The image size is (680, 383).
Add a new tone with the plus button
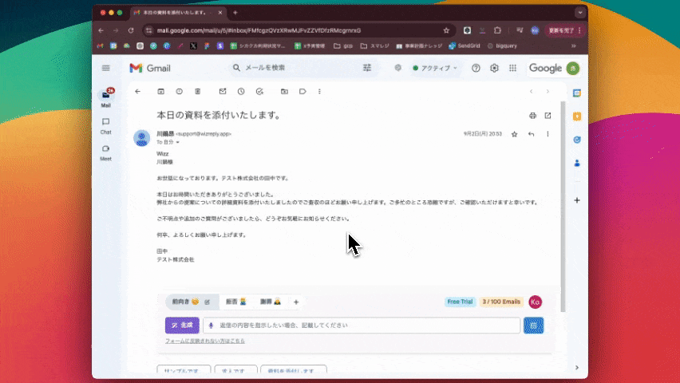(x=296, y=302)
